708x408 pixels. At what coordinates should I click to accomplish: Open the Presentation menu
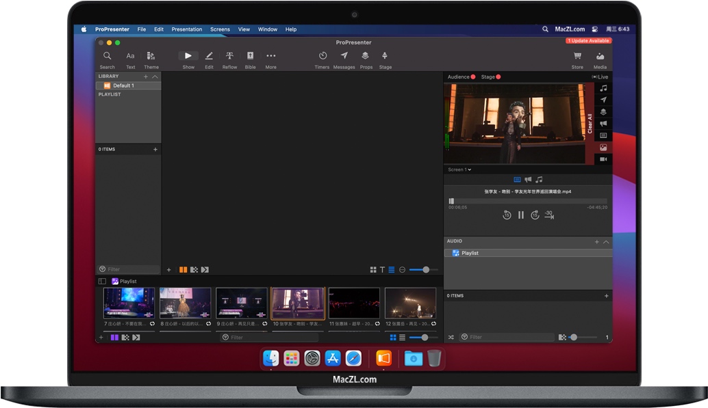tap(186, 29)
